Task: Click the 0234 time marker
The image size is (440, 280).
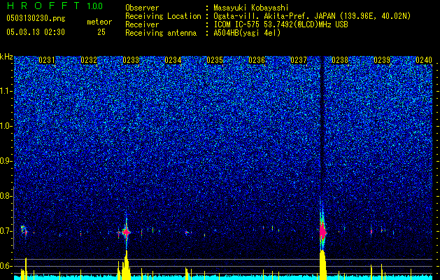Action: (x=173, y=60)
